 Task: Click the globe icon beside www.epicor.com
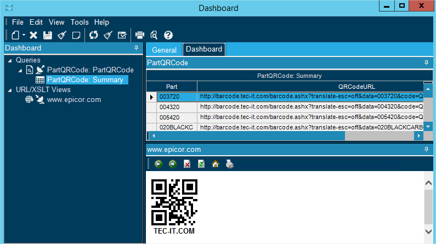pyautogui.click(x=29, y=99)
